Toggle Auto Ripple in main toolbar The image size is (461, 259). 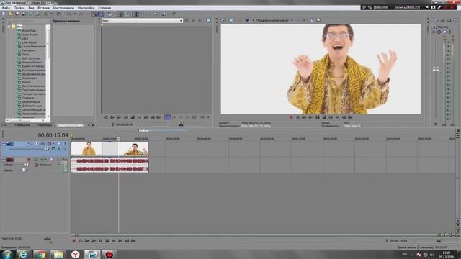[x=109, y=14]
